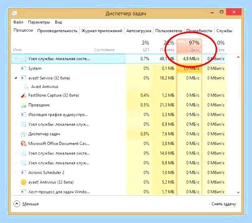Switch to the Производительность tab
The width and height of the screenshot is (252, 223).
(x=57, y=31)
